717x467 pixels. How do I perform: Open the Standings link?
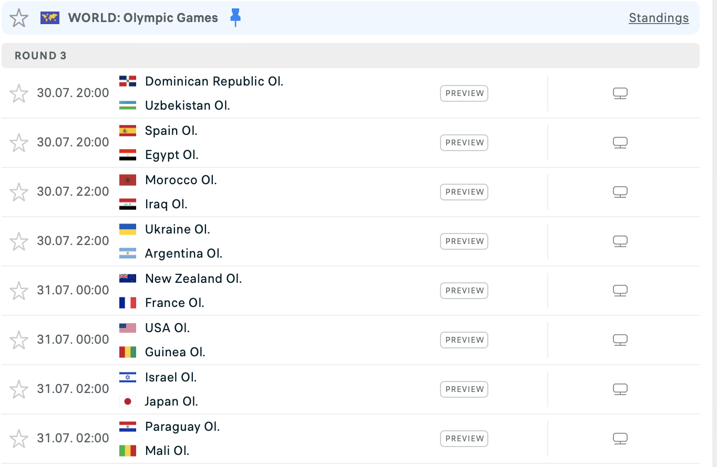coord(659,18)
